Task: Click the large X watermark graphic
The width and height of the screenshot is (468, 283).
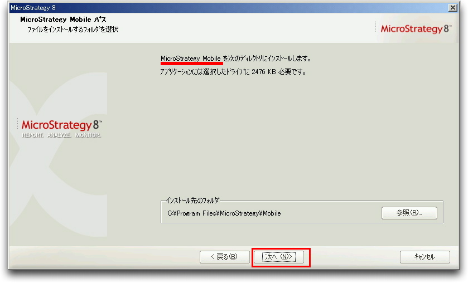Action: pos(58,155)
